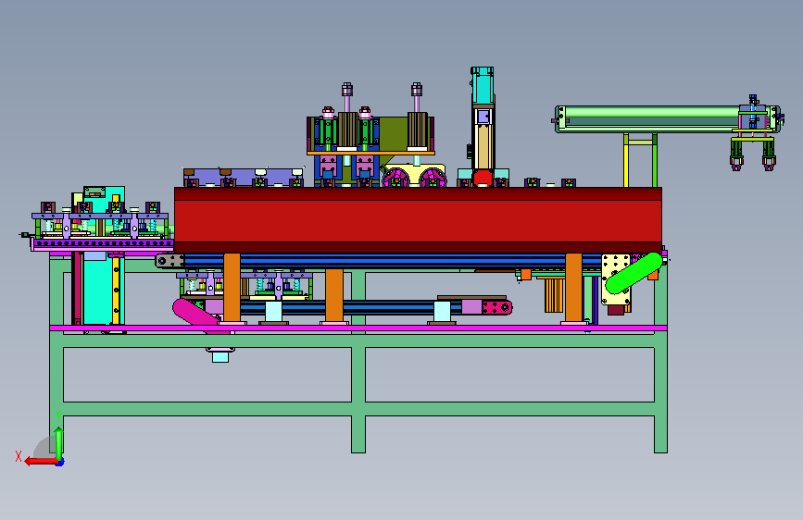Select the large red enclosure cover

[418, 220]
